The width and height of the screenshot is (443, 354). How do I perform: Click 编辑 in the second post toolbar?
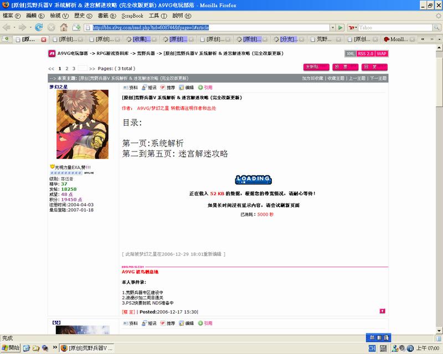click(186, 323)
